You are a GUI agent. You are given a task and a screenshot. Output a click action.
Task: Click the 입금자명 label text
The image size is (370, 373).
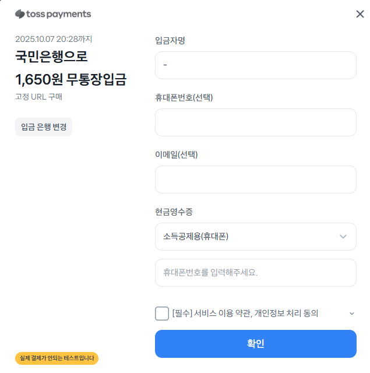170,40
